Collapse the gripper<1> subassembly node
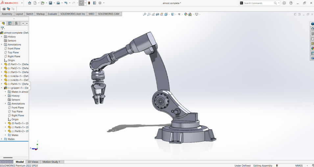 coord(2,88)
